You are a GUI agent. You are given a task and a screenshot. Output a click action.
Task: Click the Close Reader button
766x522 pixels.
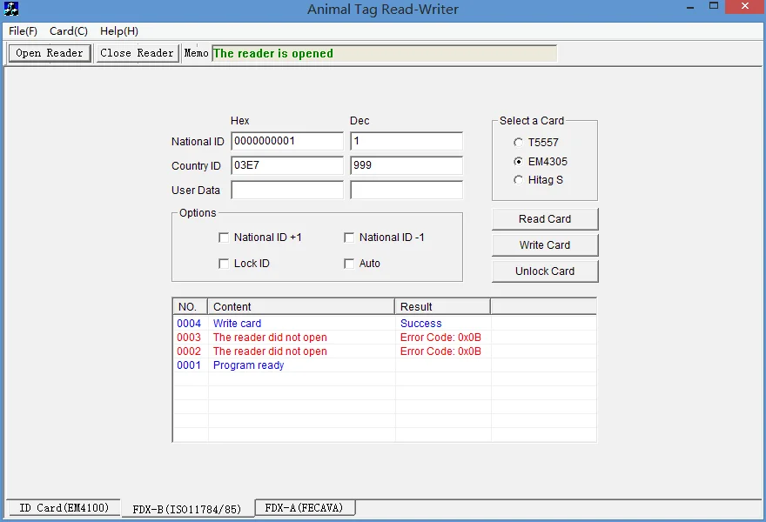point(137,52)
